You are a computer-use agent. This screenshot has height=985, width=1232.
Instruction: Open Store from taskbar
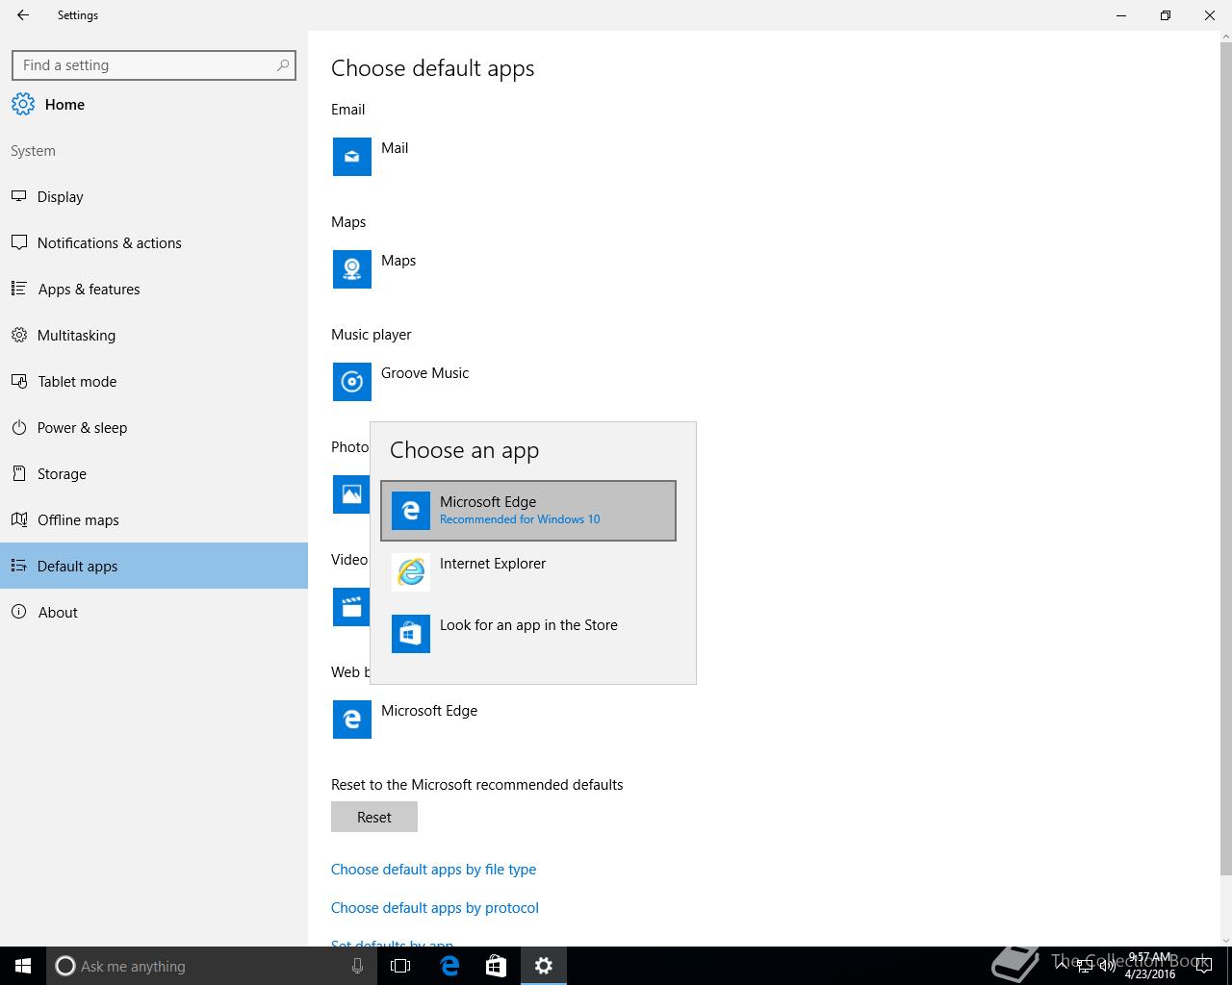[x=496, y=966]
